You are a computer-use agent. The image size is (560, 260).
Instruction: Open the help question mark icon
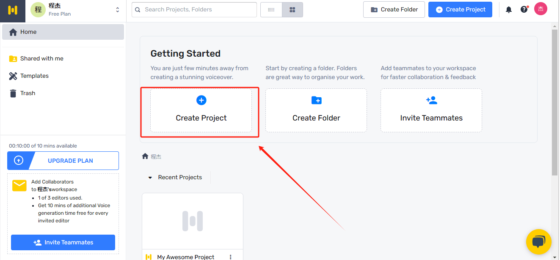pyautogui.click(x=524, y=9)
